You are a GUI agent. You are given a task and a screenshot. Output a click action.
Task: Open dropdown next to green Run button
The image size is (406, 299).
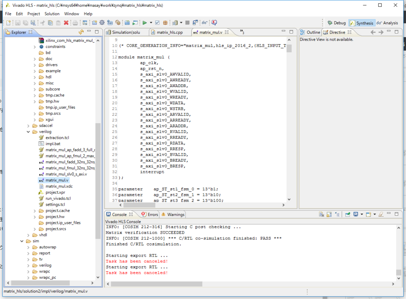coord(151,23)
